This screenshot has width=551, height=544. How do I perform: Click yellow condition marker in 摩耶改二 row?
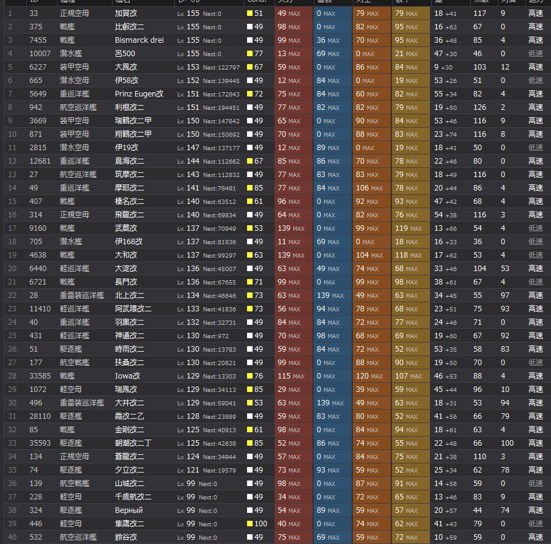(250, 188)
